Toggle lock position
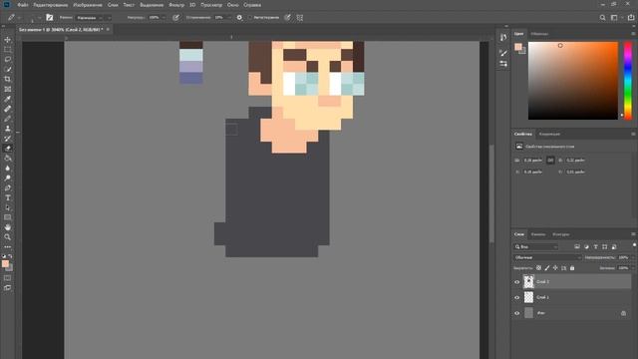 point(555,268)
